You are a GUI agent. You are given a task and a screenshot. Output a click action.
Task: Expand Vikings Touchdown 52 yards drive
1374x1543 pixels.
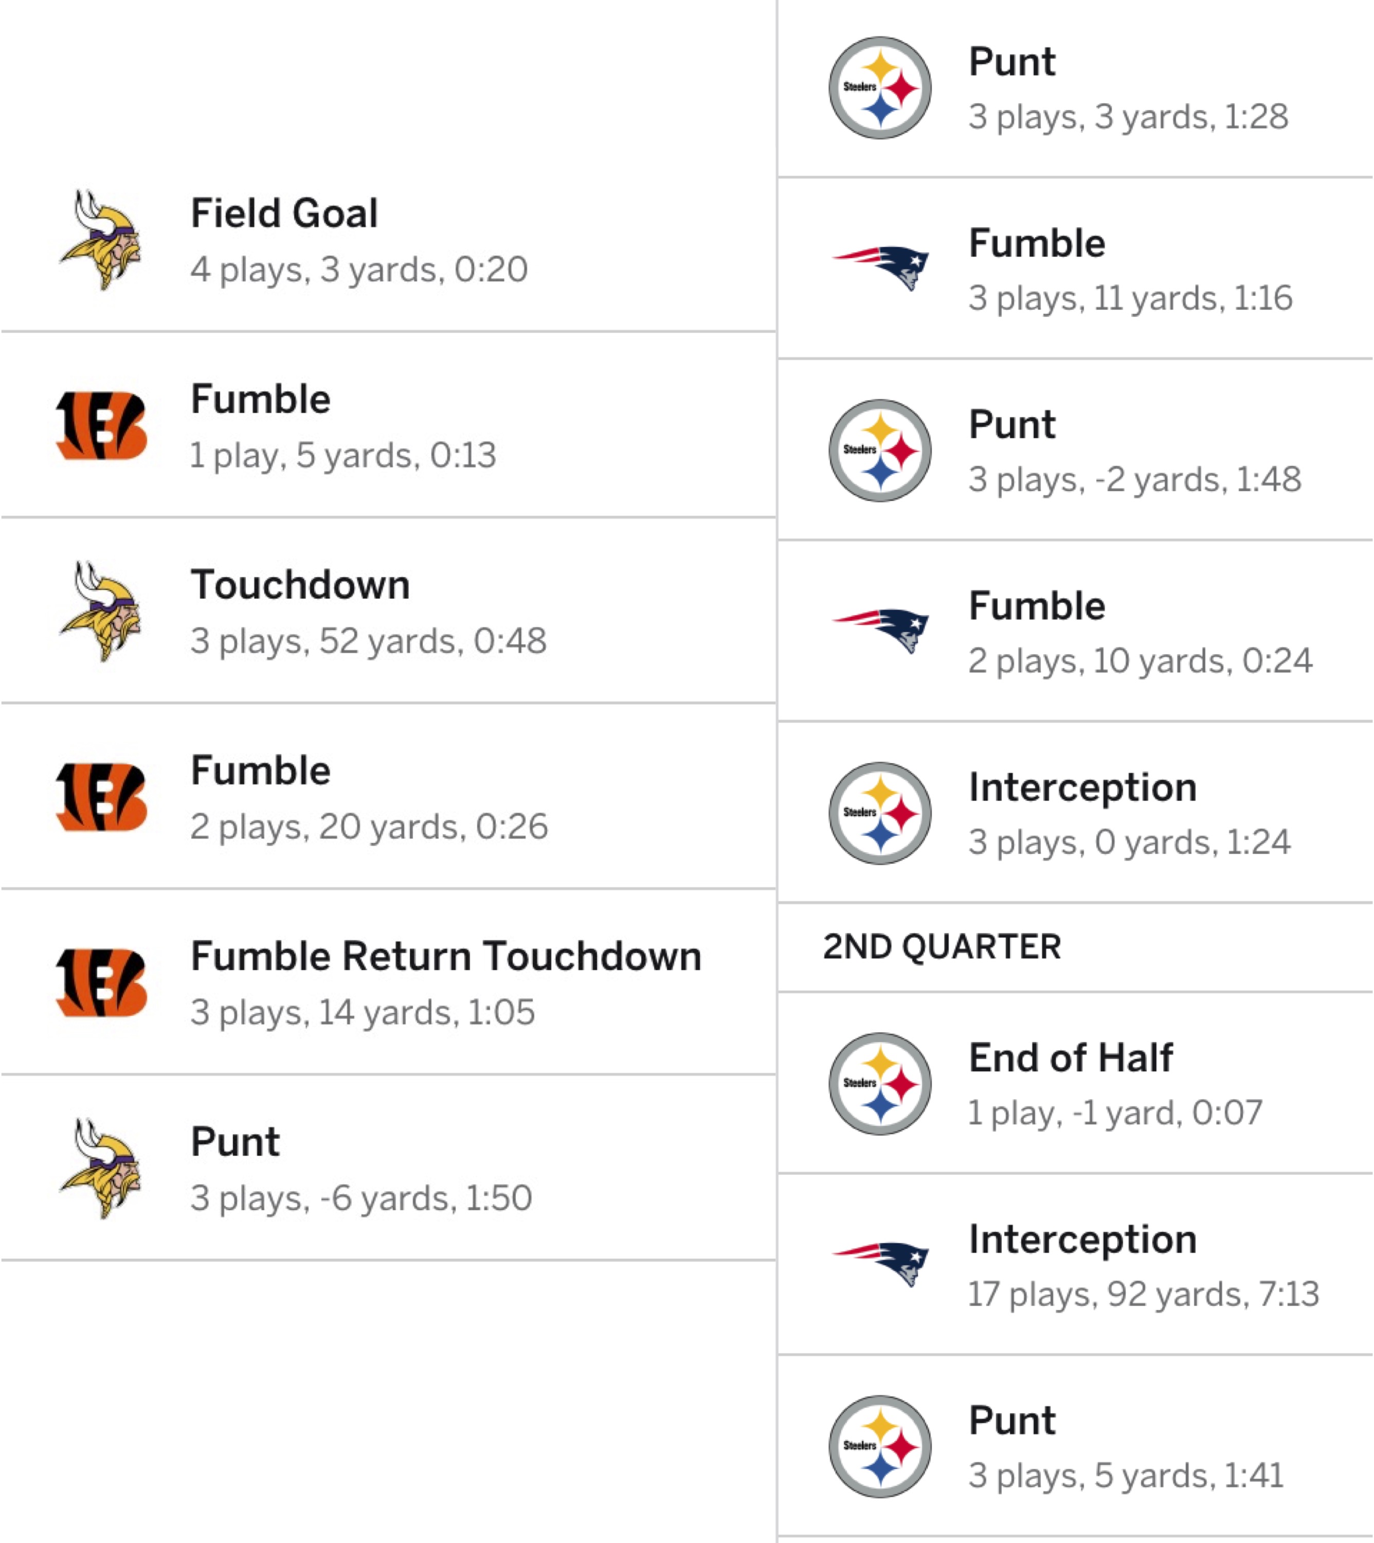pyautogui.click(x=388, y=612)
